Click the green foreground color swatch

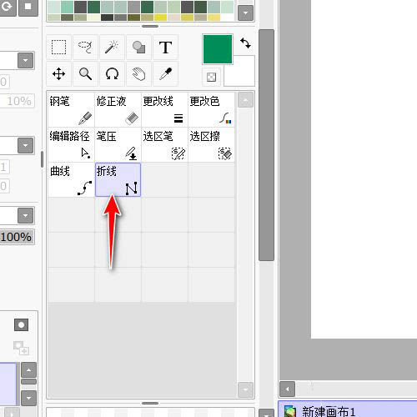pos(218,49)
